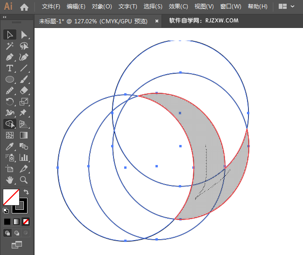Select the Line Segment tool
This screenshot has height=255, width=303.
tap(24, 68)
